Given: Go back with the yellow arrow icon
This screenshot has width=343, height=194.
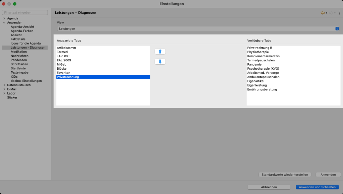Looking at the screenshot, I should tap(323, 13).
